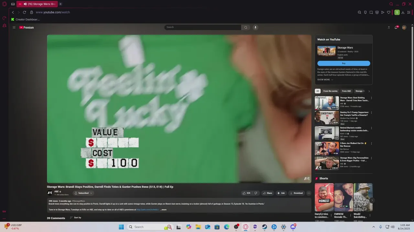This screenshot has height=232, width=414.
Task: Select the All filter chip
Action: pyautogui.click(x=318, y=91)
